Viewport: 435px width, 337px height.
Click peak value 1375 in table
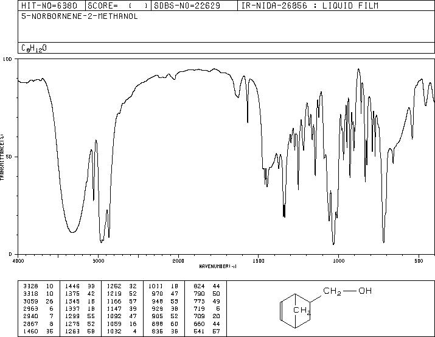72,293
